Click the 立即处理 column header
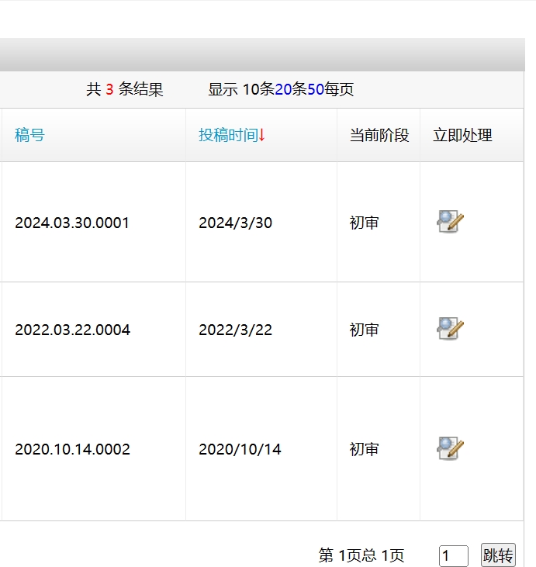536x567 pixels. coord(462,135)
